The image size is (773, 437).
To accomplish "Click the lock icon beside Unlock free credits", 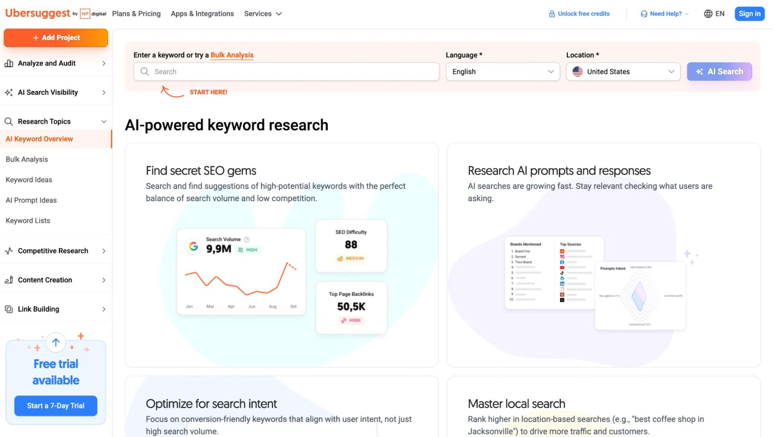I will click(x=552, y=14).
